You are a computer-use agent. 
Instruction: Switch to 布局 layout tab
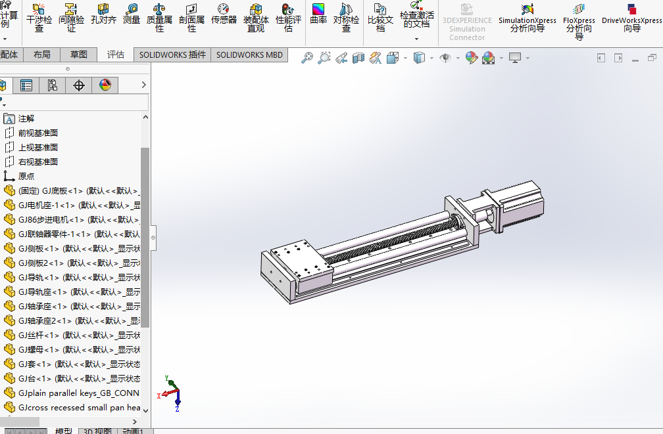click(x=42, y=54)
